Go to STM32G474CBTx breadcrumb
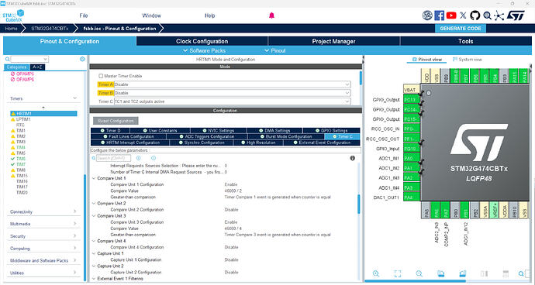 [x=50, y=29]
